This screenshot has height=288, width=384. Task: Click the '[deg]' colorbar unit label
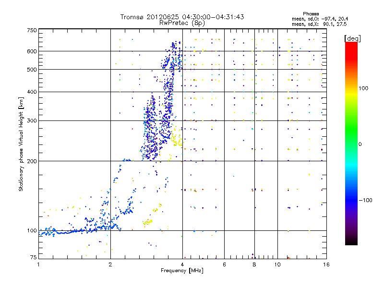point(352,38)
